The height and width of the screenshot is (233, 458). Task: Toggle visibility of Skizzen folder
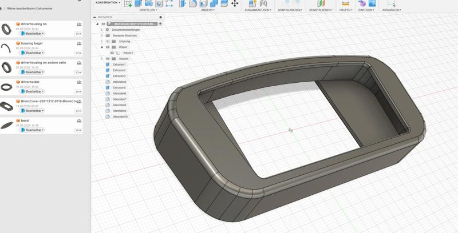tap(108, 59)
